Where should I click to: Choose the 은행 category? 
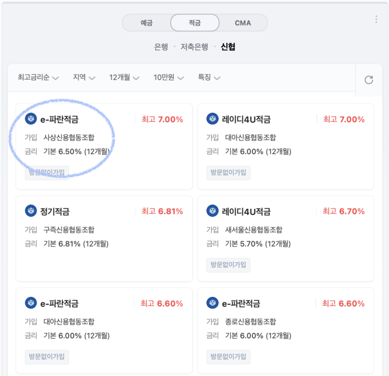pos(161,47)
